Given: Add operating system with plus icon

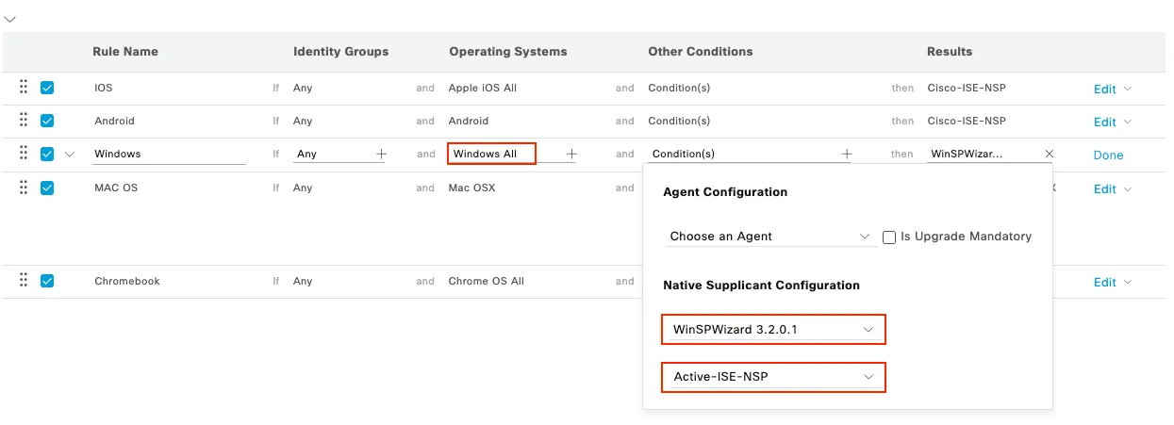Looking at the screenshot, I should [571, 154].
